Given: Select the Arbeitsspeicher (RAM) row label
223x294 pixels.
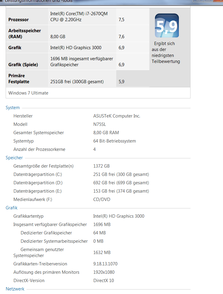Looking at the screenshot, I should pos(25,33).
